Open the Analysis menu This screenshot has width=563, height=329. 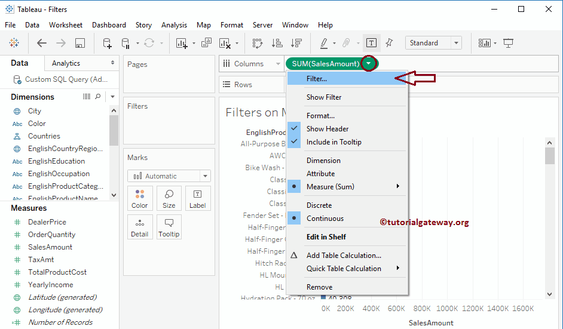pyautogui.click(x=174, y=24)
